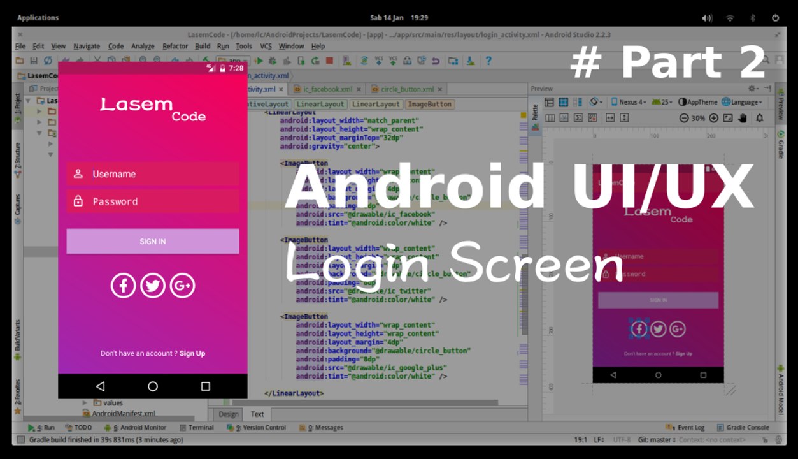Viewport: 798px width, 459px height.
Task: Click the Debug app bug icon
Action: click(273, 61)
